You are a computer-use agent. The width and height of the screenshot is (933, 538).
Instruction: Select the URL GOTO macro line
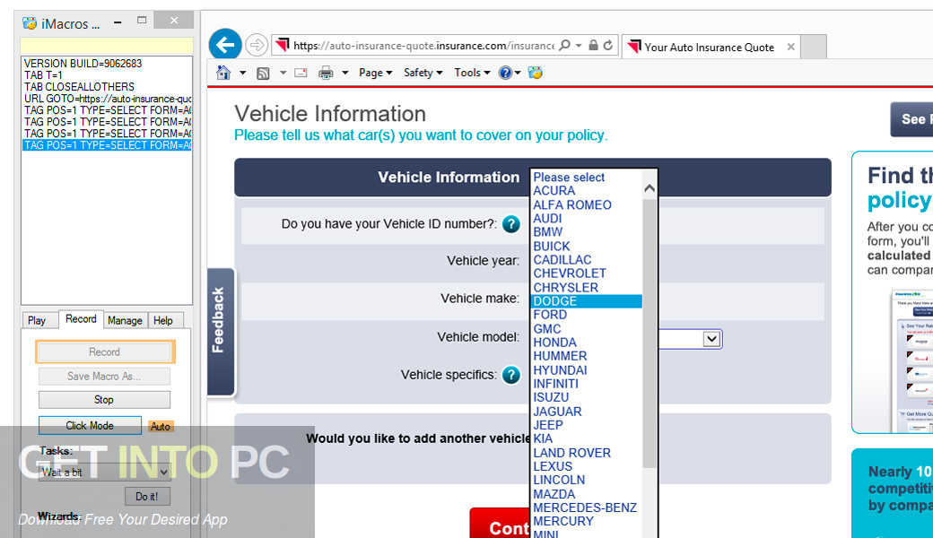pyautogui.click(x=107, y=99)
